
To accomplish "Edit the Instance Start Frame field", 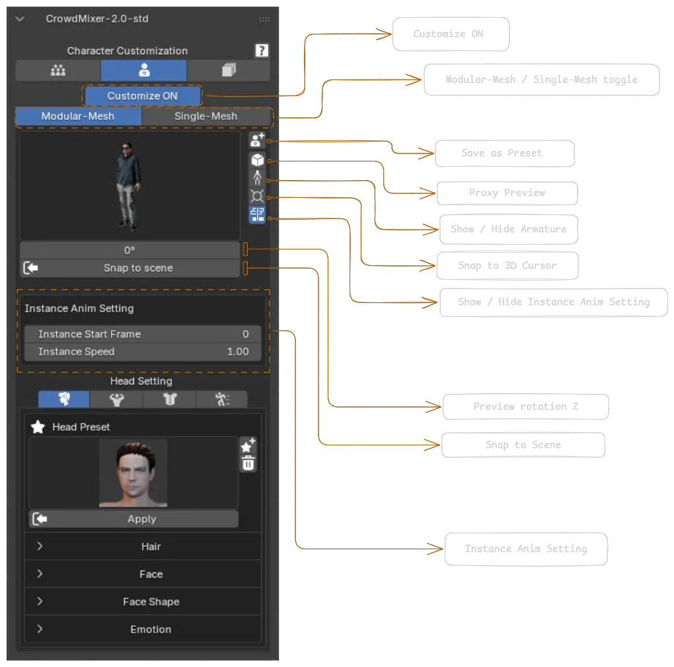I will (x=143, y=334).
